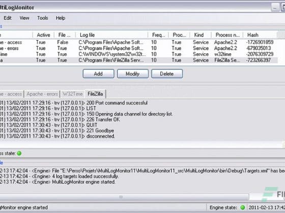Click the 'engine started' status bar message
The height and width of the screenshot is (213, 285).
coord(24,207)
